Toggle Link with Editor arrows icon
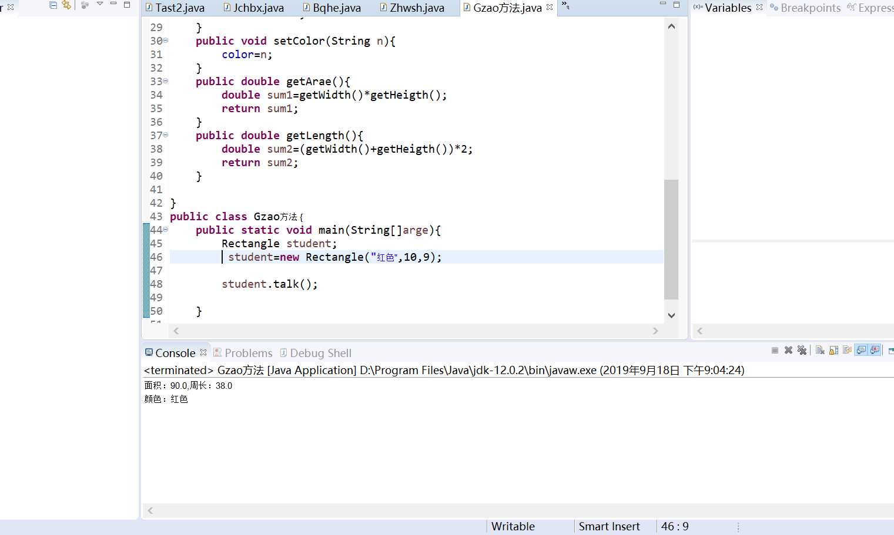This screenshot has width=894, height=535. point(66,5)
